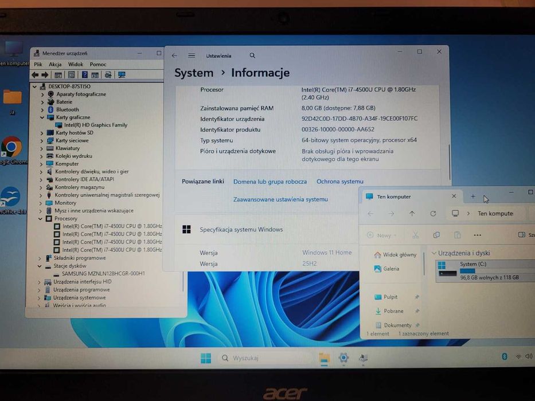Open Widok główny in Explorer sidebar
This screenshot has height=401, width=535.
point(396,255)
